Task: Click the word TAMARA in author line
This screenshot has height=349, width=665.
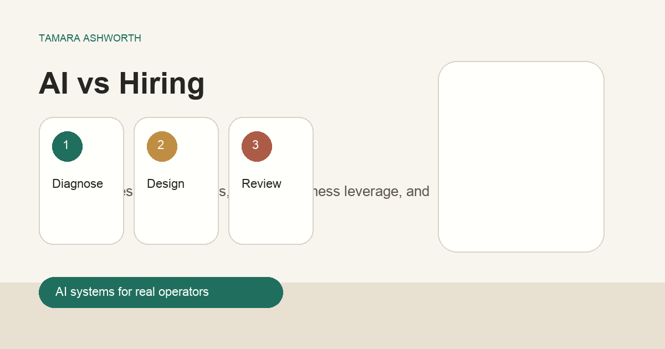Action: [60, 38]
